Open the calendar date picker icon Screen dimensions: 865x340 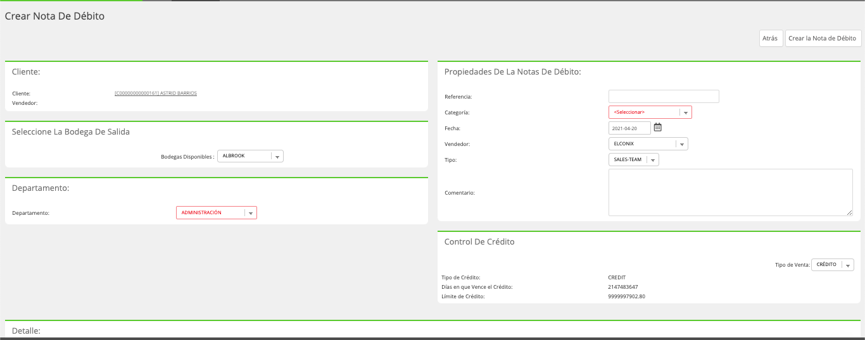coord(657,128)
